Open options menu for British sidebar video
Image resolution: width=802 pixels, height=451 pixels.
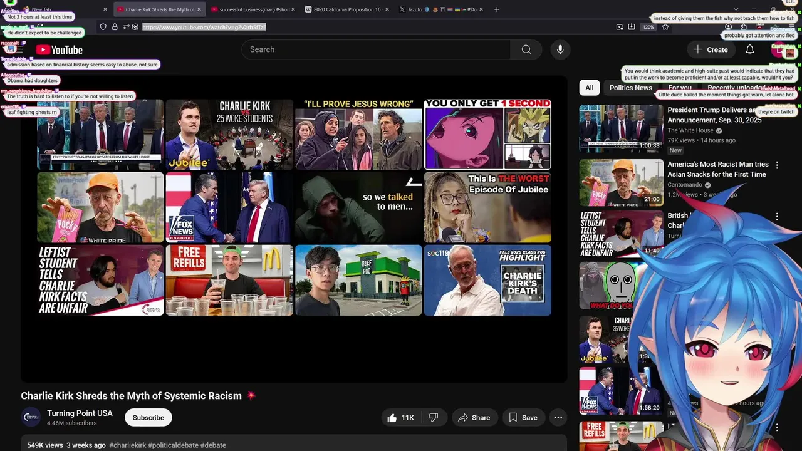tap(777, 217)
